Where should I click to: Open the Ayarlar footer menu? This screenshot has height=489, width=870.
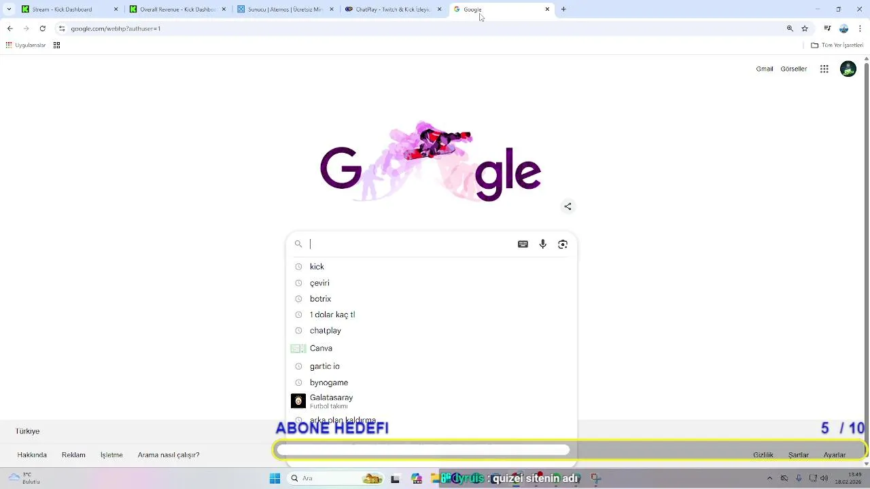(x=835, y=455)
